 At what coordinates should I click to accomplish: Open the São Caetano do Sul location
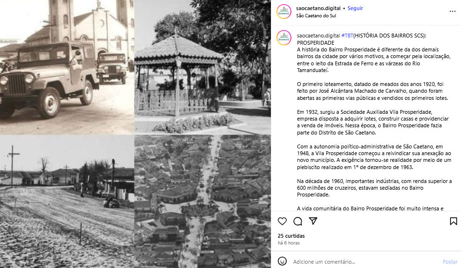pyautogui.click(x=316, y=15)
